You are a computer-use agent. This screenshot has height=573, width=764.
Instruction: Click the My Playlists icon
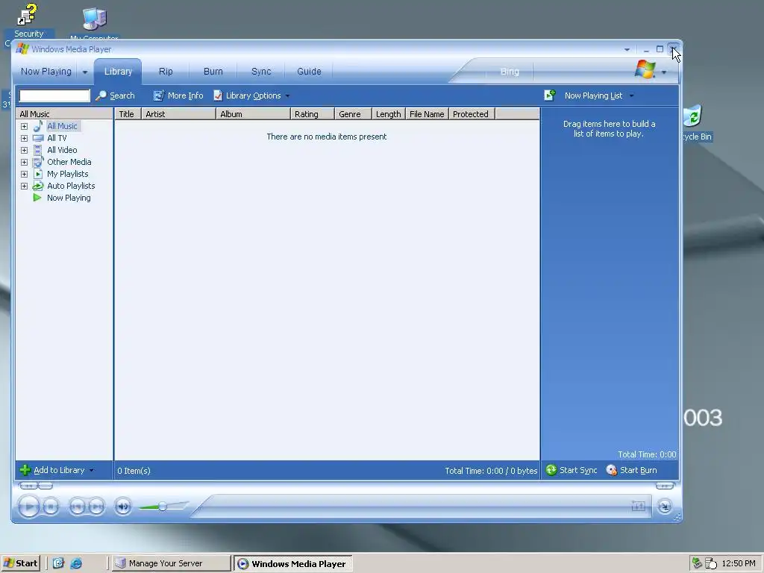[38, 174]
